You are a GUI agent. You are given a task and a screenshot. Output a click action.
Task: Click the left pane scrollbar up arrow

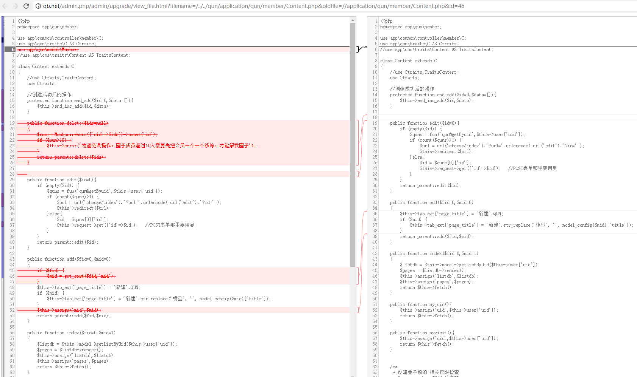point(353,20)
